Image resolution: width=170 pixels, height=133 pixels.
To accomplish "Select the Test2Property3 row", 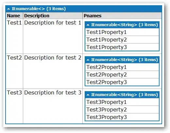I will (122, 82).
